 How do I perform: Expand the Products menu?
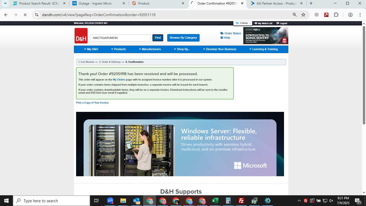tap(118, 49)
